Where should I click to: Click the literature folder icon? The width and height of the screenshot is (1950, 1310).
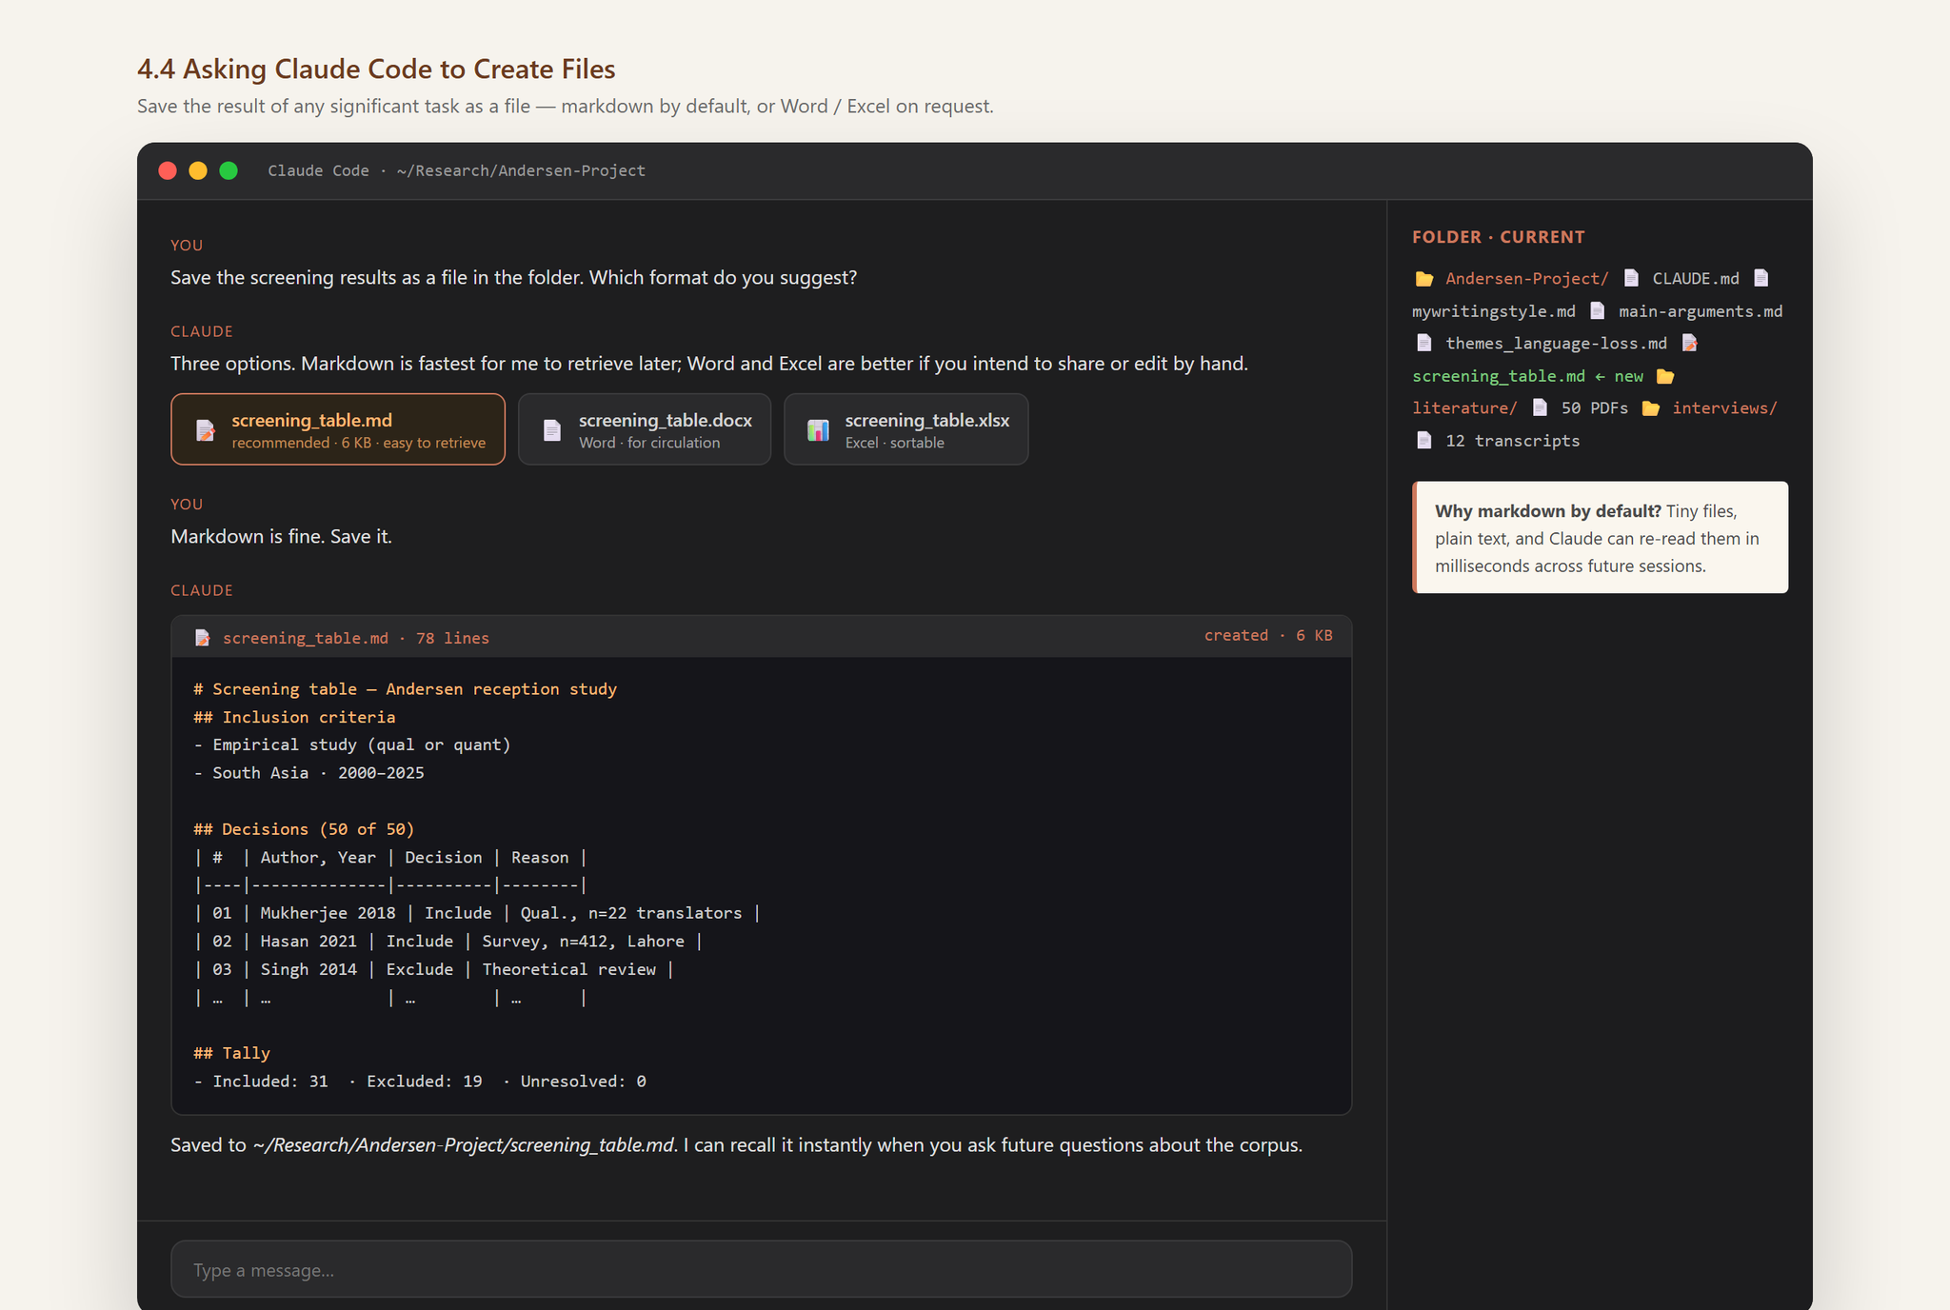click(1665, 376)
